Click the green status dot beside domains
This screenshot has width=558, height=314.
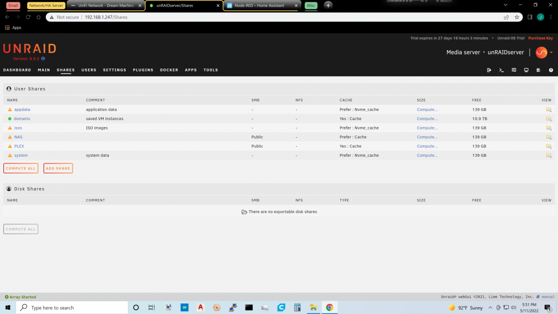pyautogui.click(x=10, y=119)
